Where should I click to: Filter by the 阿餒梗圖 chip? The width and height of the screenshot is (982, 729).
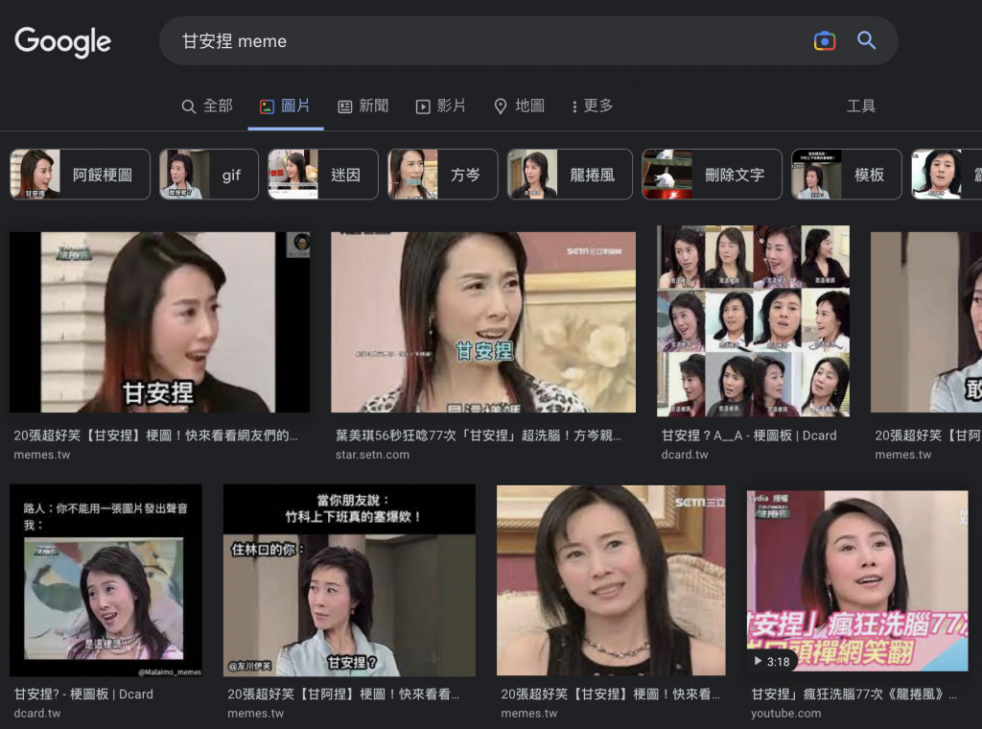tap(81, 175)
